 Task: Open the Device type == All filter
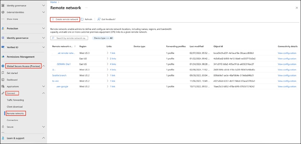tap(103, 38)
